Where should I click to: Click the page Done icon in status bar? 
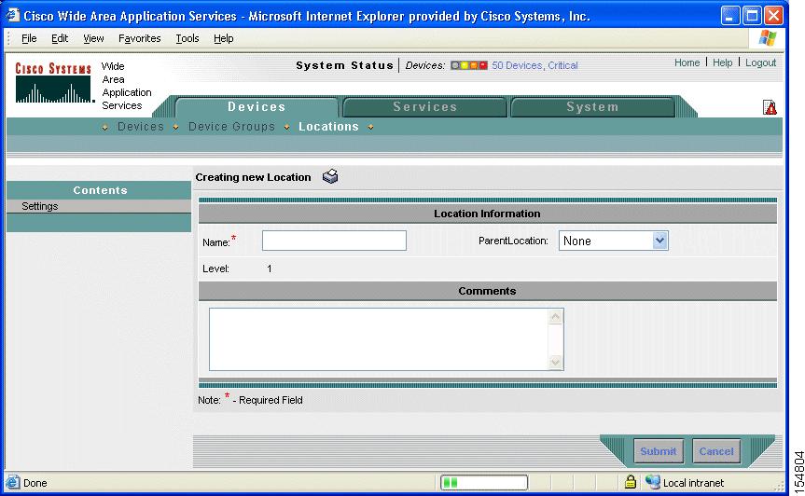point(13,483)
